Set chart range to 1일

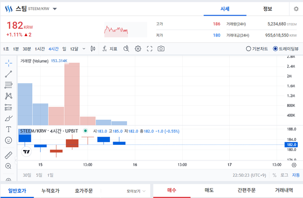(x=50, y=175)
